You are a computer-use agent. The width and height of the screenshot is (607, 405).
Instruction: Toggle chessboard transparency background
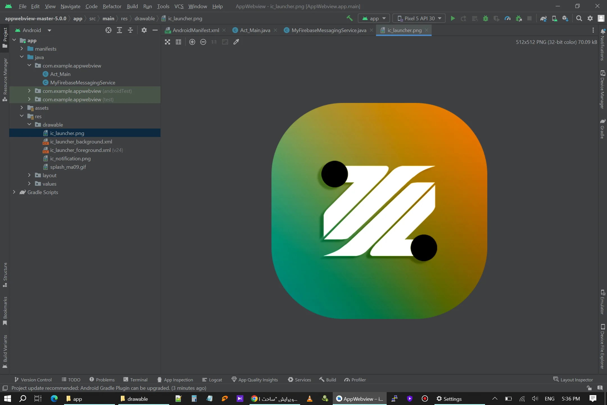click(x=167, y=42)
